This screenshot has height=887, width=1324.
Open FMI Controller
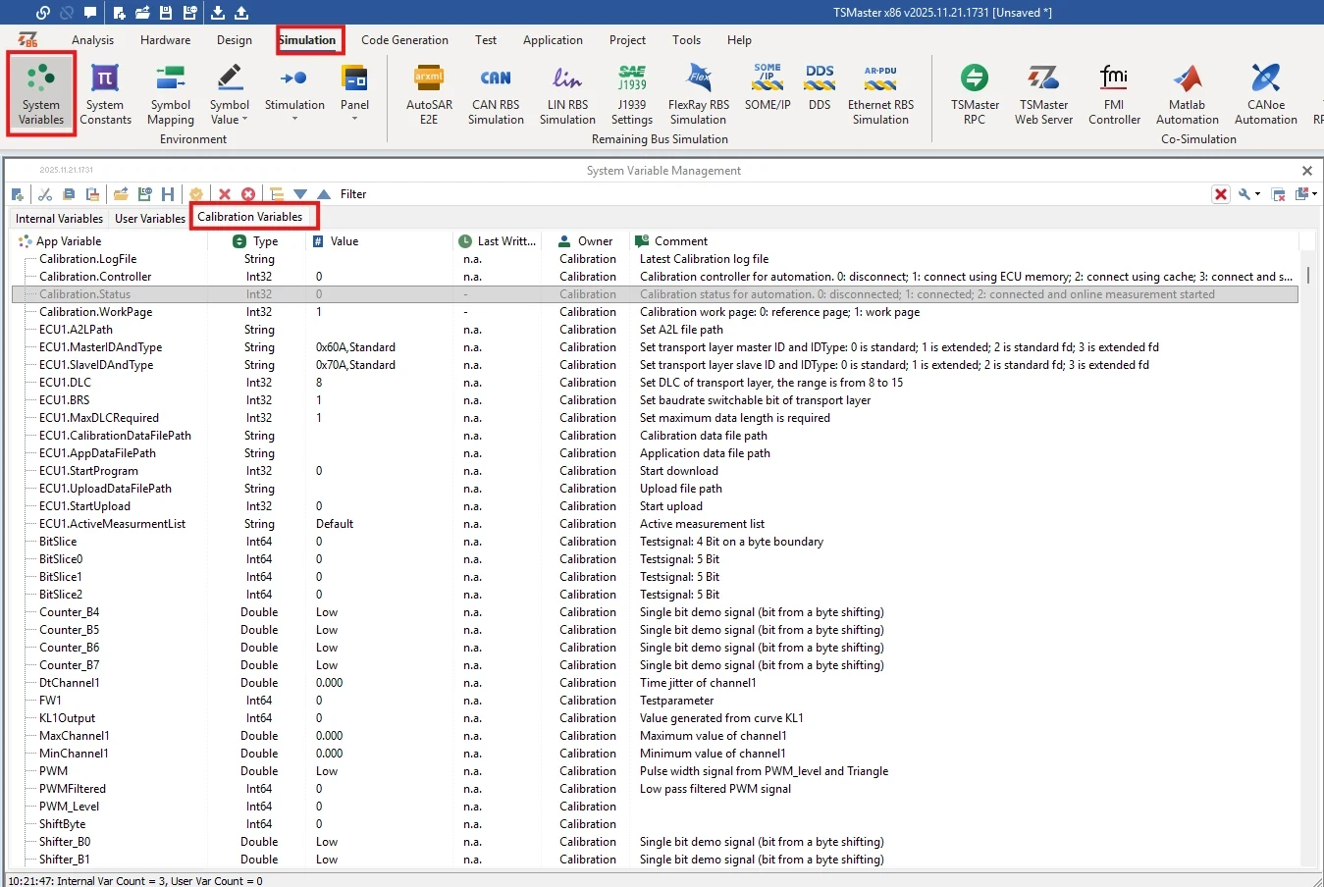pos(1114,94)
